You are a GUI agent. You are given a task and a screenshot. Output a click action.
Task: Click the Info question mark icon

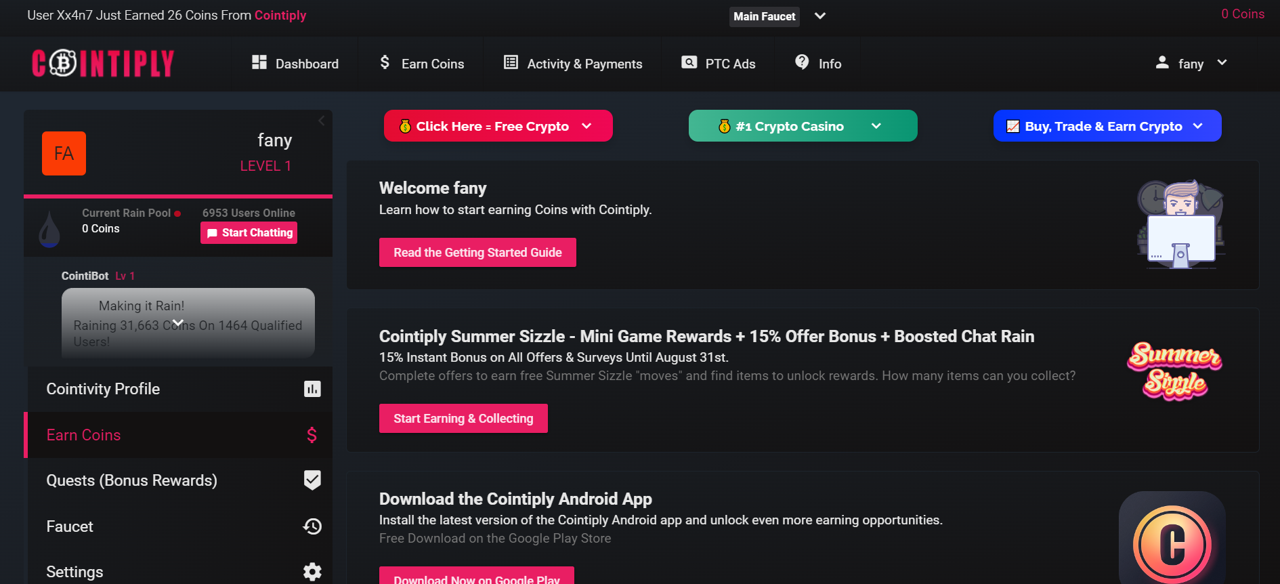point(802,62)
